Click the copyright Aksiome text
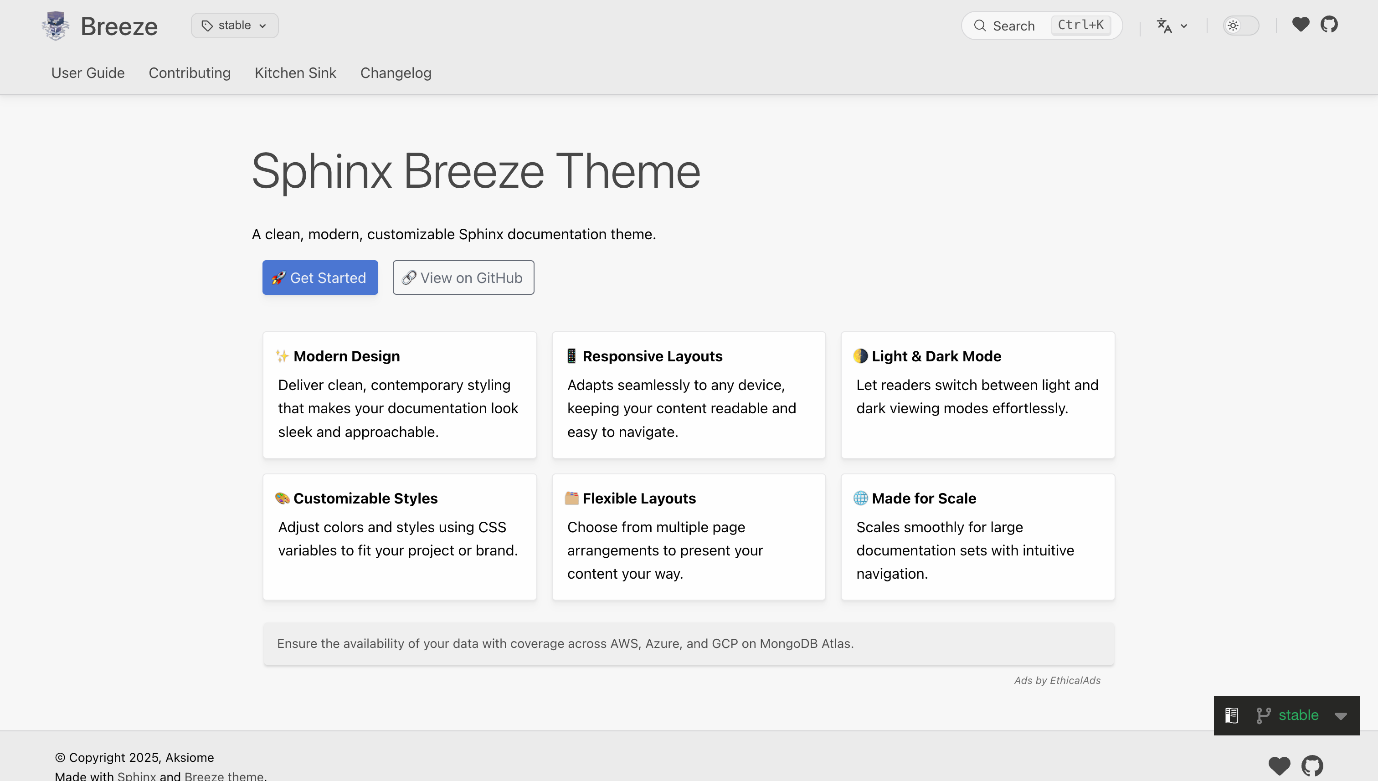This screenshot has height=781, width=1378. (134, 757)
